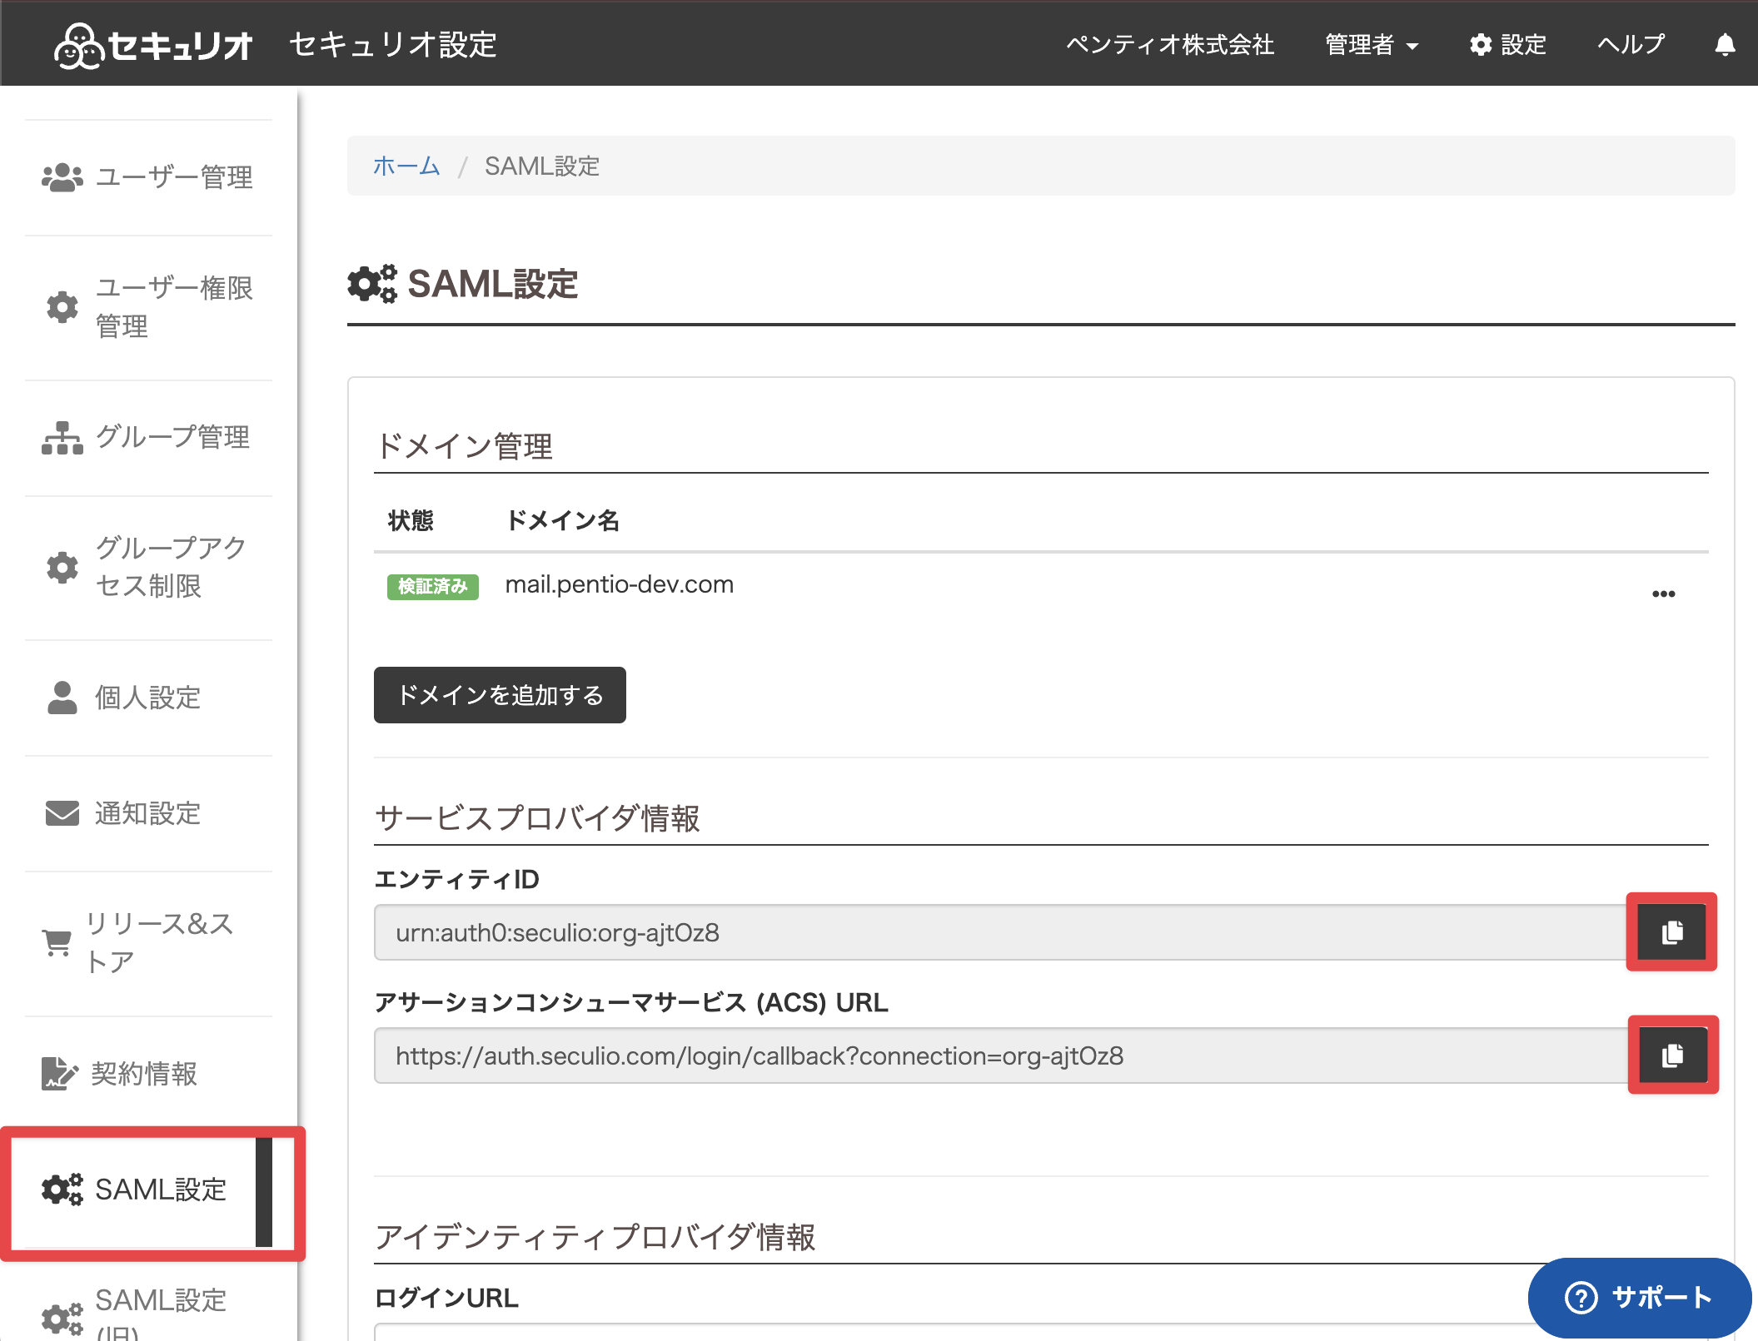Click the 検証済み status badge

point(432,587)
